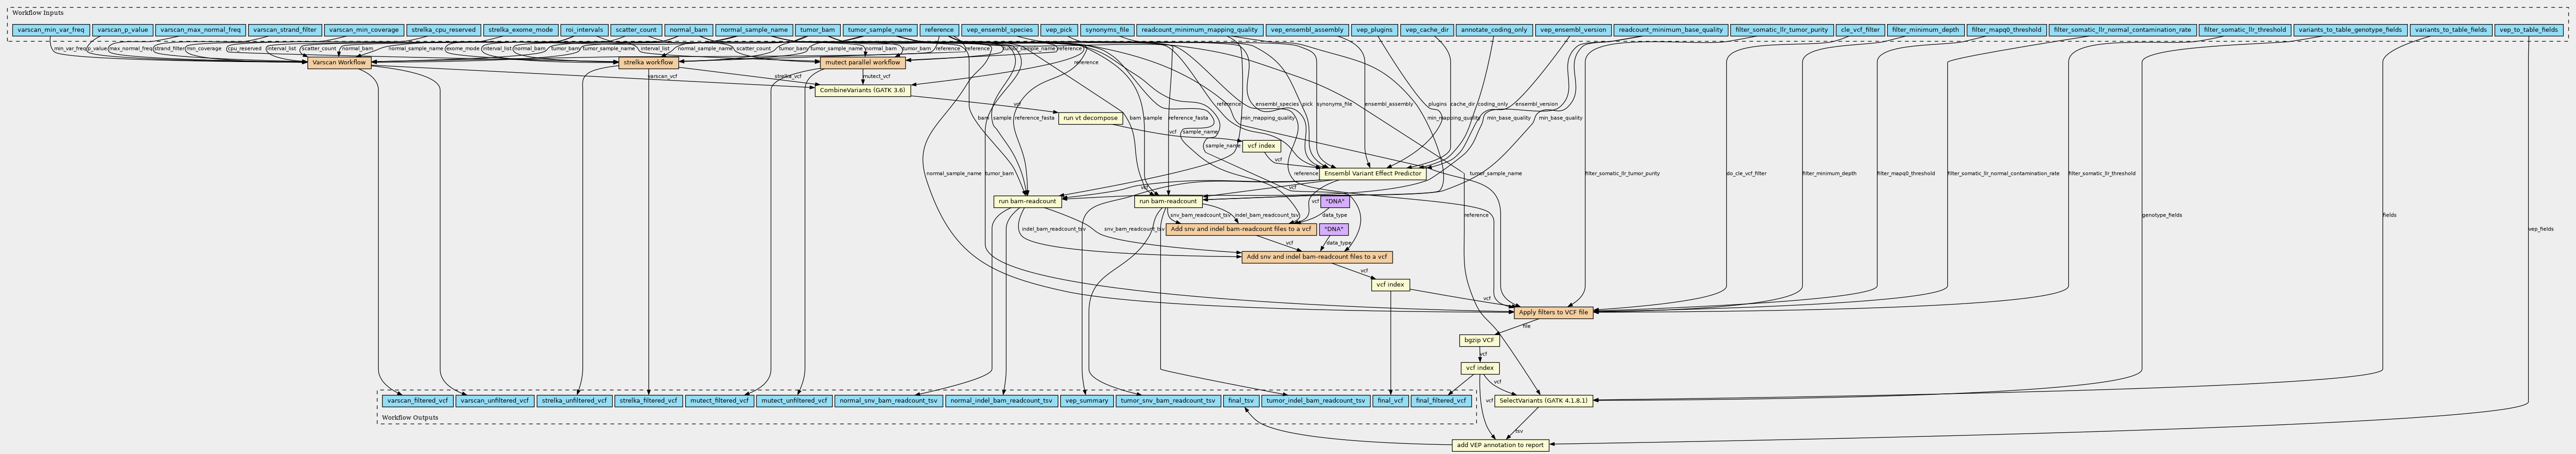
Task: Select the normal_indel_bam_readcount_tsv output node
Action: pyautogui.click(x=1001, y=401)
